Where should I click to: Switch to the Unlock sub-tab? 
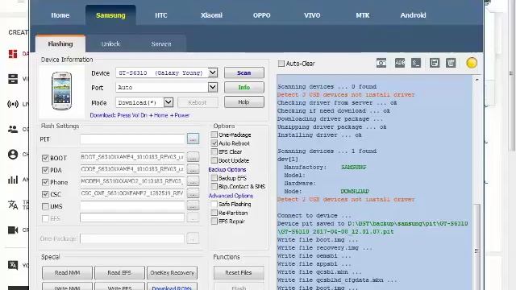[x=110, y=43]
